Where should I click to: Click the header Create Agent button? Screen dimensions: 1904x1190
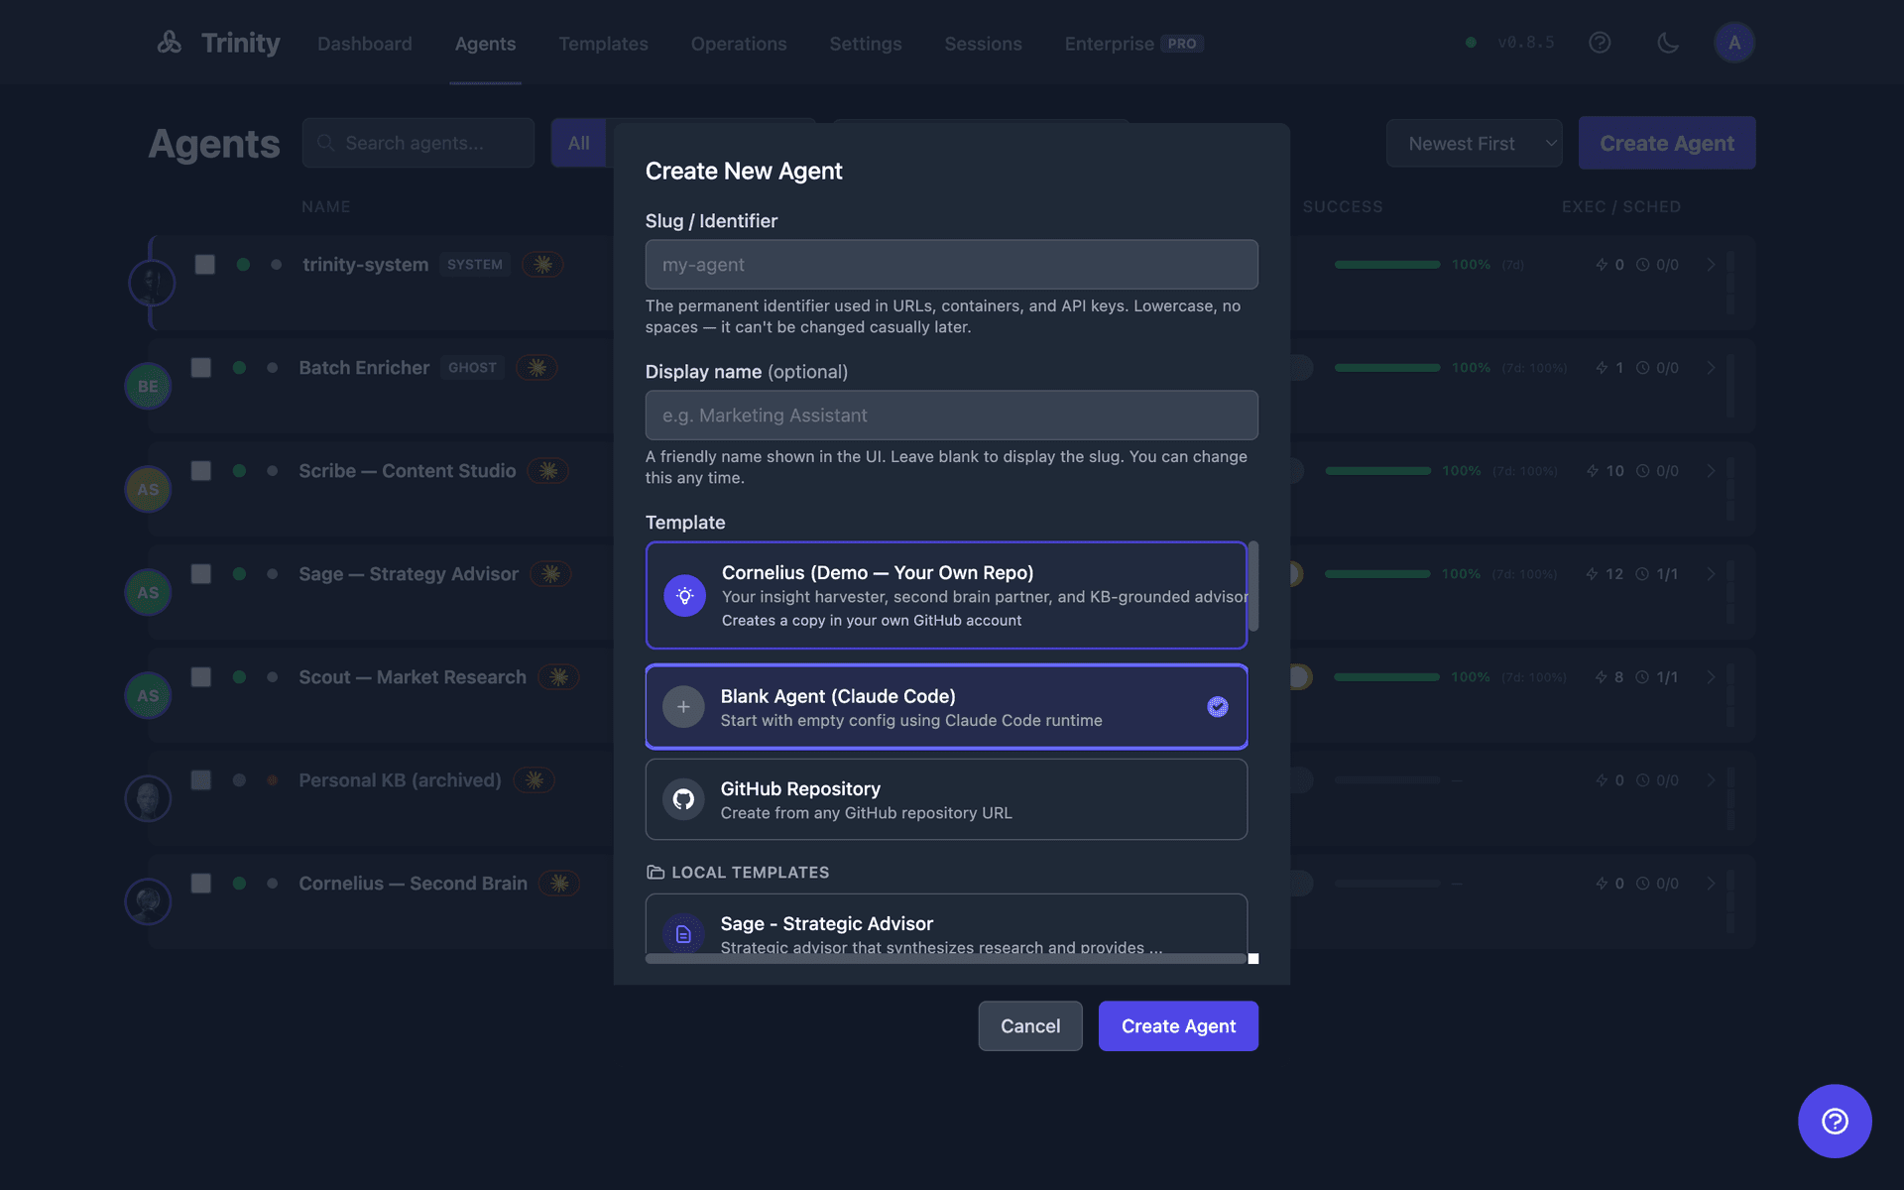[1667, 143]
